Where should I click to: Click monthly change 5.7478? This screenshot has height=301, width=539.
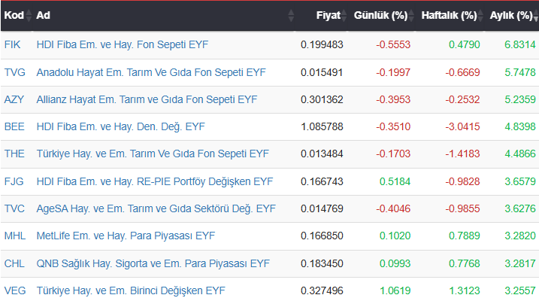pyautogui.click(x=520, y=72)
